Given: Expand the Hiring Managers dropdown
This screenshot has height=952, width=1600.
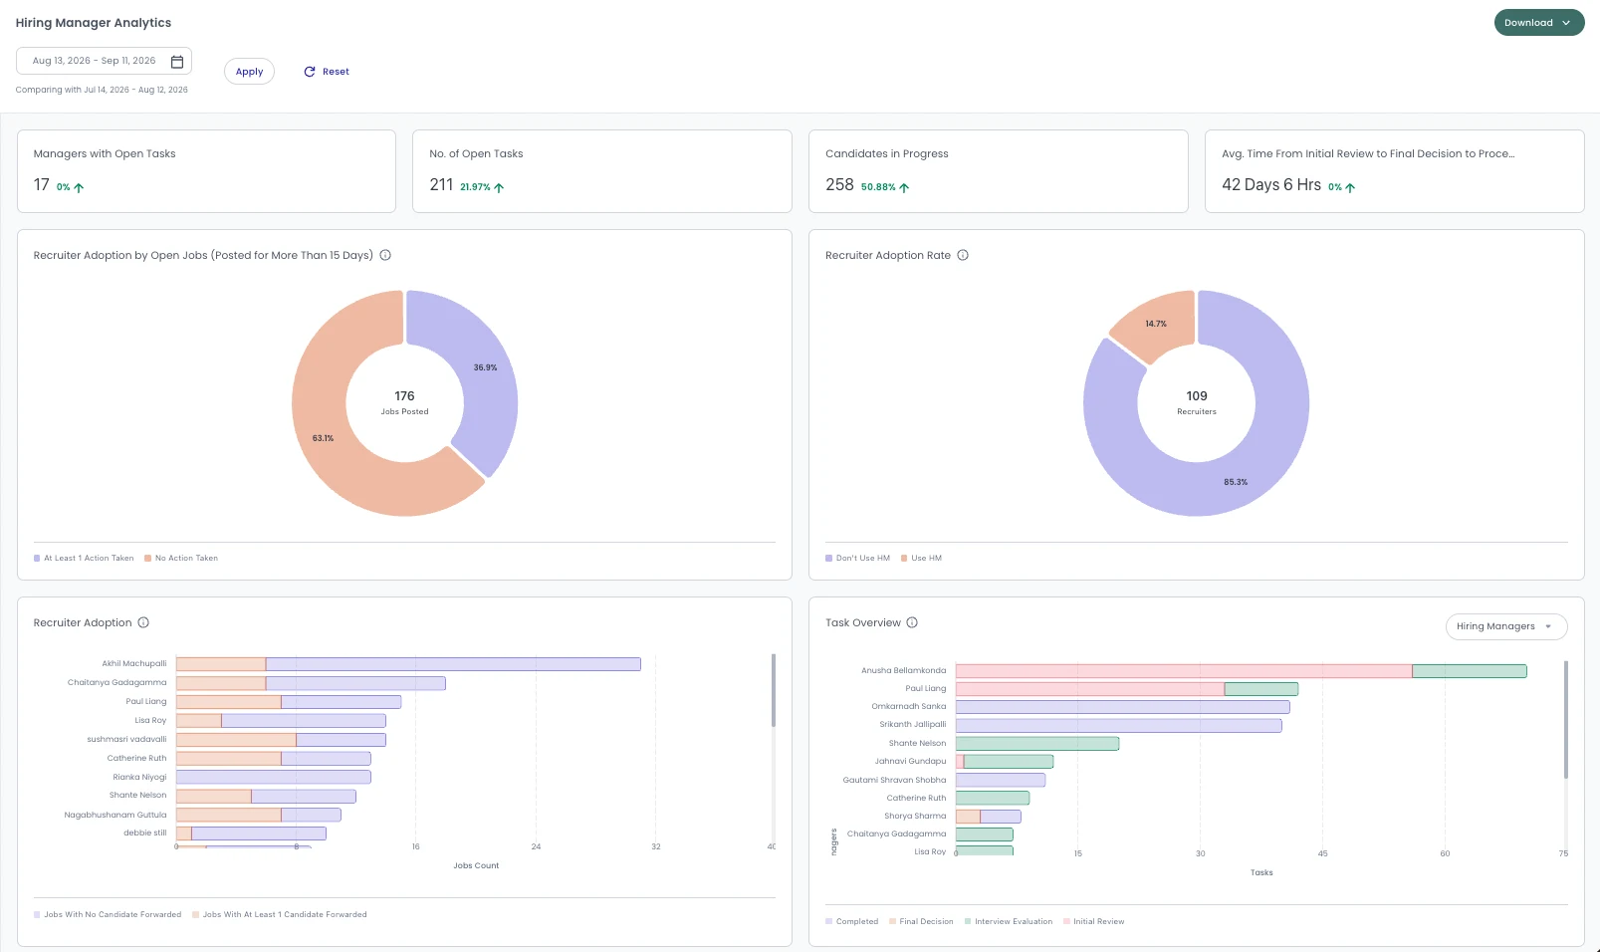Looking at the screenshot, I should (x=1505, y=626).
